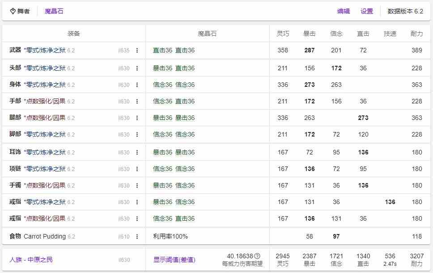
Task: Open the three-dot menu for 武器 row
Action: coord(137,51)
